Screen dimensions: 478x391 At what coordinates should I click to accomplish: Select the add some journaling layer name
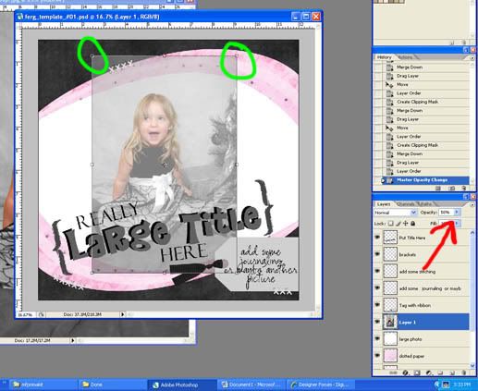click(x=430, y=288)
